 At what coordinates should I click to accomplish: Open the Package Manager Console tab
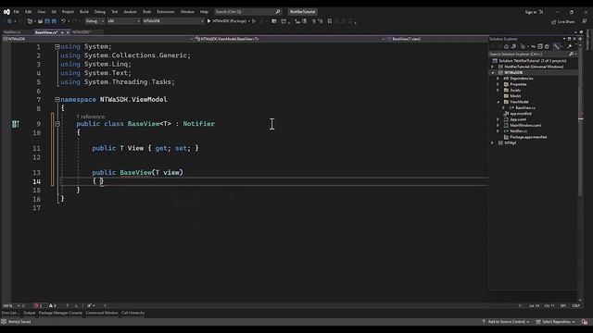pos(60,313)
